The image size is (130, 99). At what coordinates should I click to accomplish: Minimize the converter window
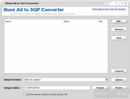[x=120, y=4]
